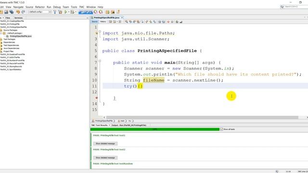This screenshot has width=308, height=173.
Task: Open the View menu
Action: click(9, 7)
